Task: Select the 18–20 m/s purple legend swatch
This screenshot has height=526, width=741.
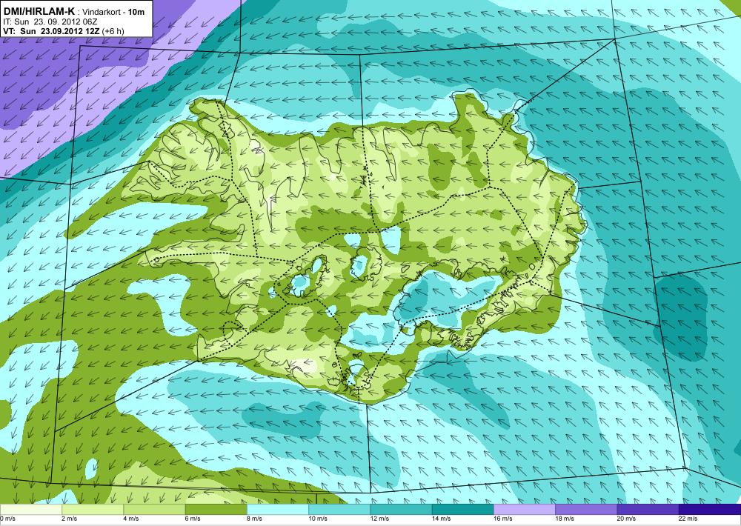Action: tap(586, 510)
